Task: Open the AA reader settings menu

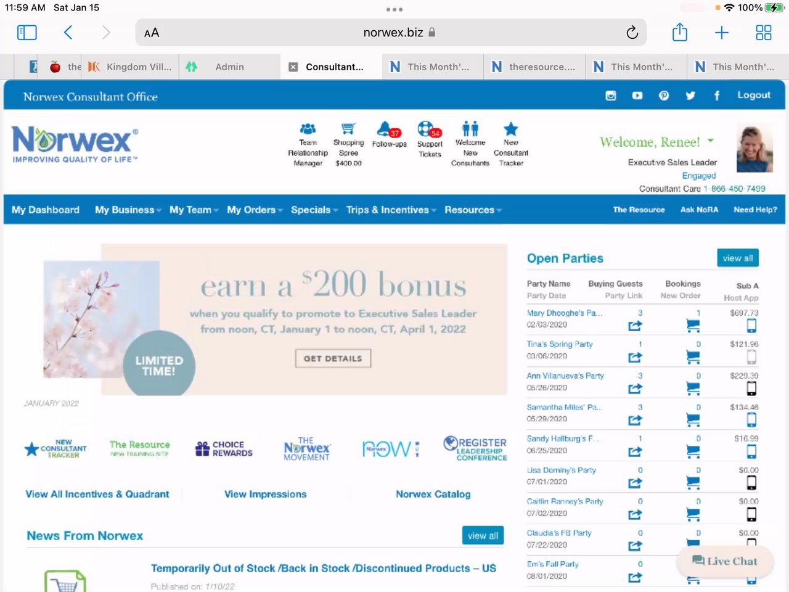Action: (152, 33)
